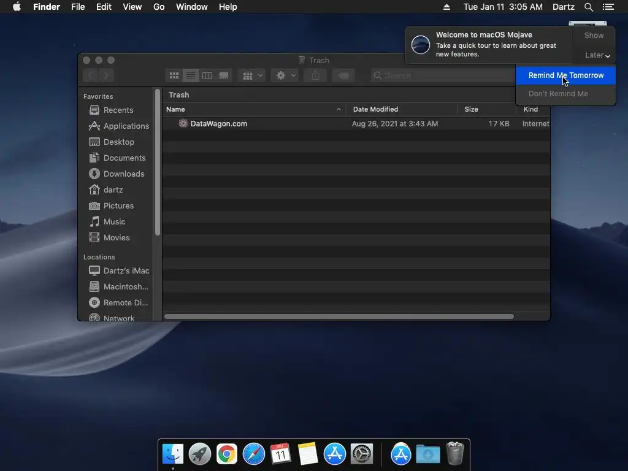Open Applications in the sidebar
The height and width of the screenshot is (471, 628).
(118, 126)
